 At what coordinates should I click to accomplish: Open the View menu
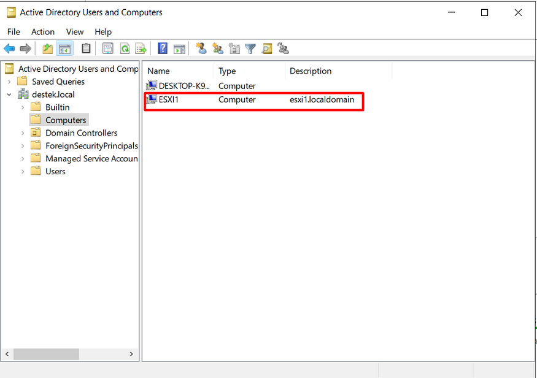75,32
